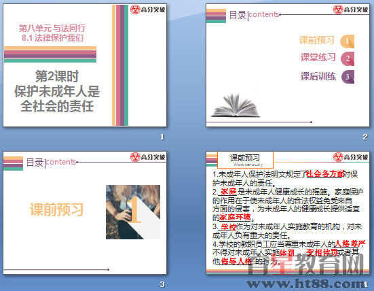Click the 课堂练习 item on slide 2
Screen dimensions: 374x291
coord(318,57)
